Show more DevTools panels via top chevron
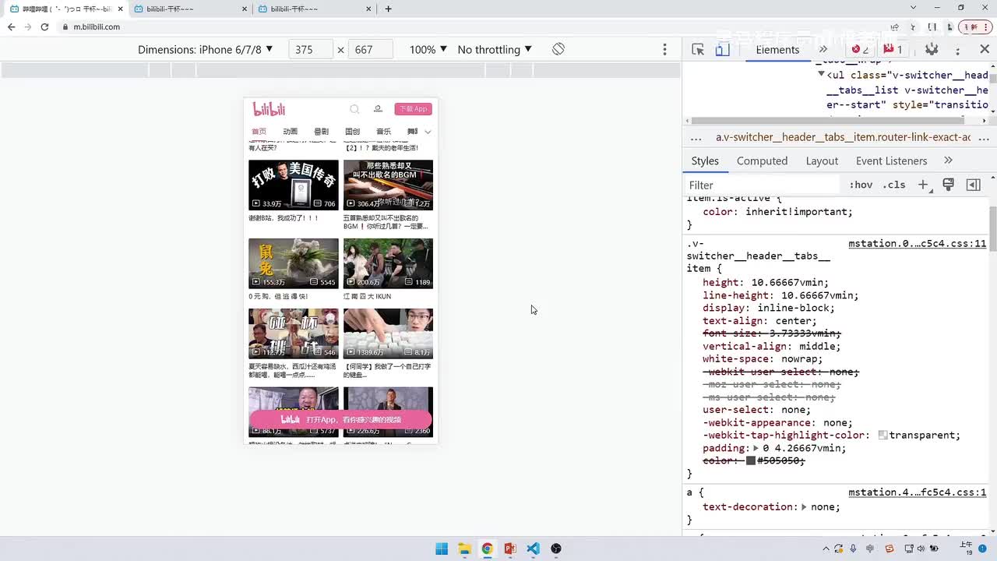Screen dimensions: 997x561 (x=823, y=49)
